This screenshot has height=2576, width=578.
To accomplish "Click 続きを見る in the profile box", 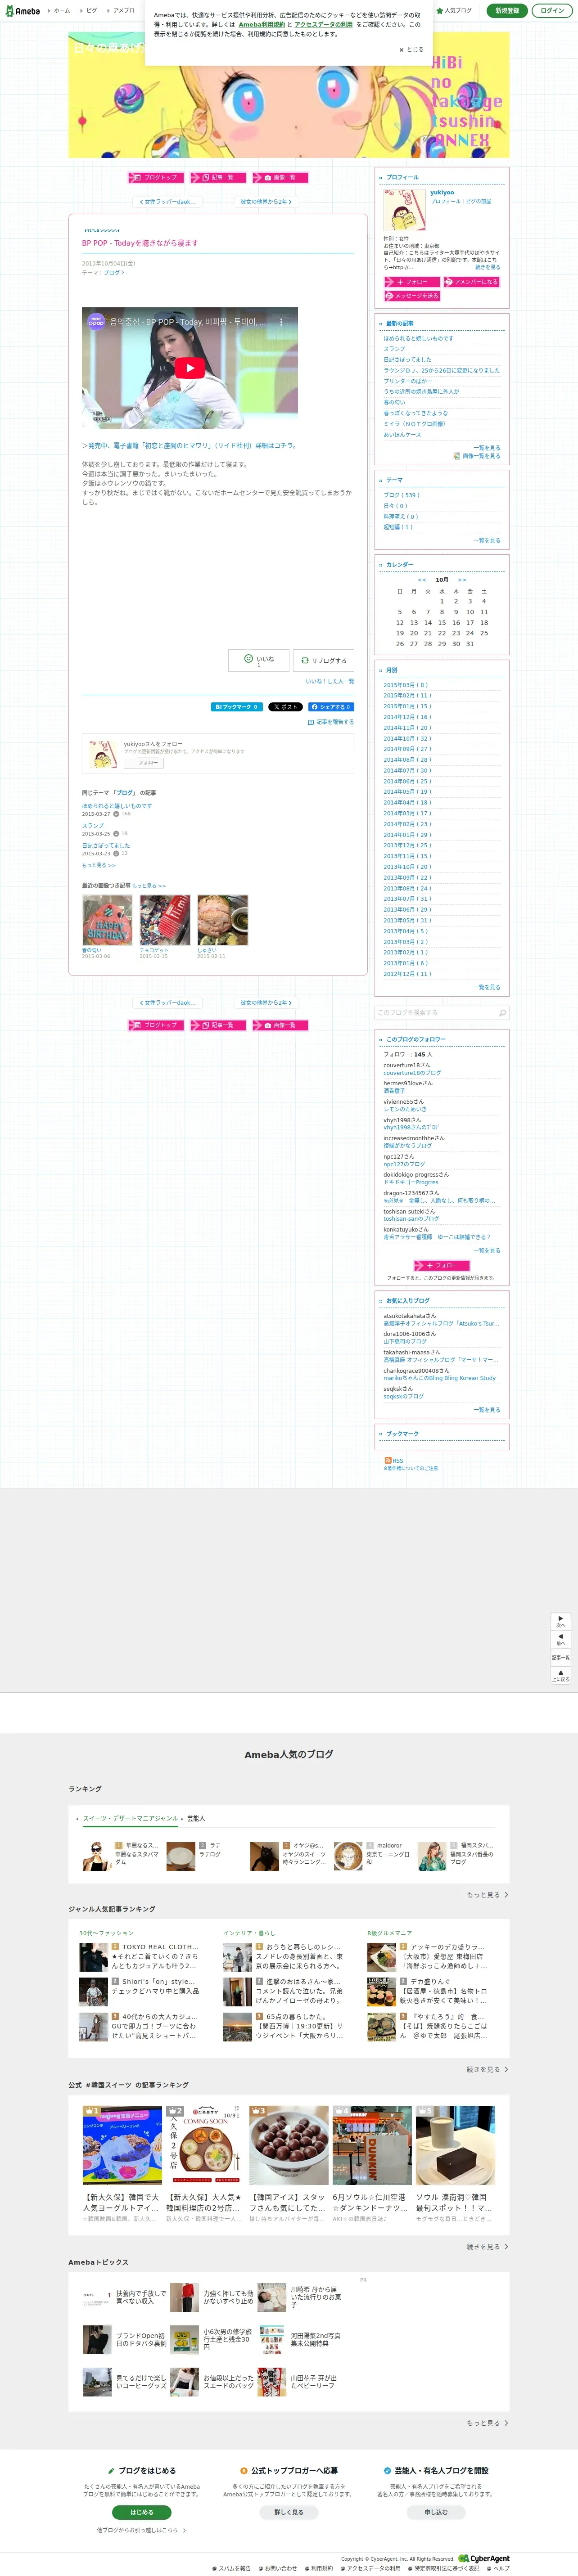I will click(488, 267).
